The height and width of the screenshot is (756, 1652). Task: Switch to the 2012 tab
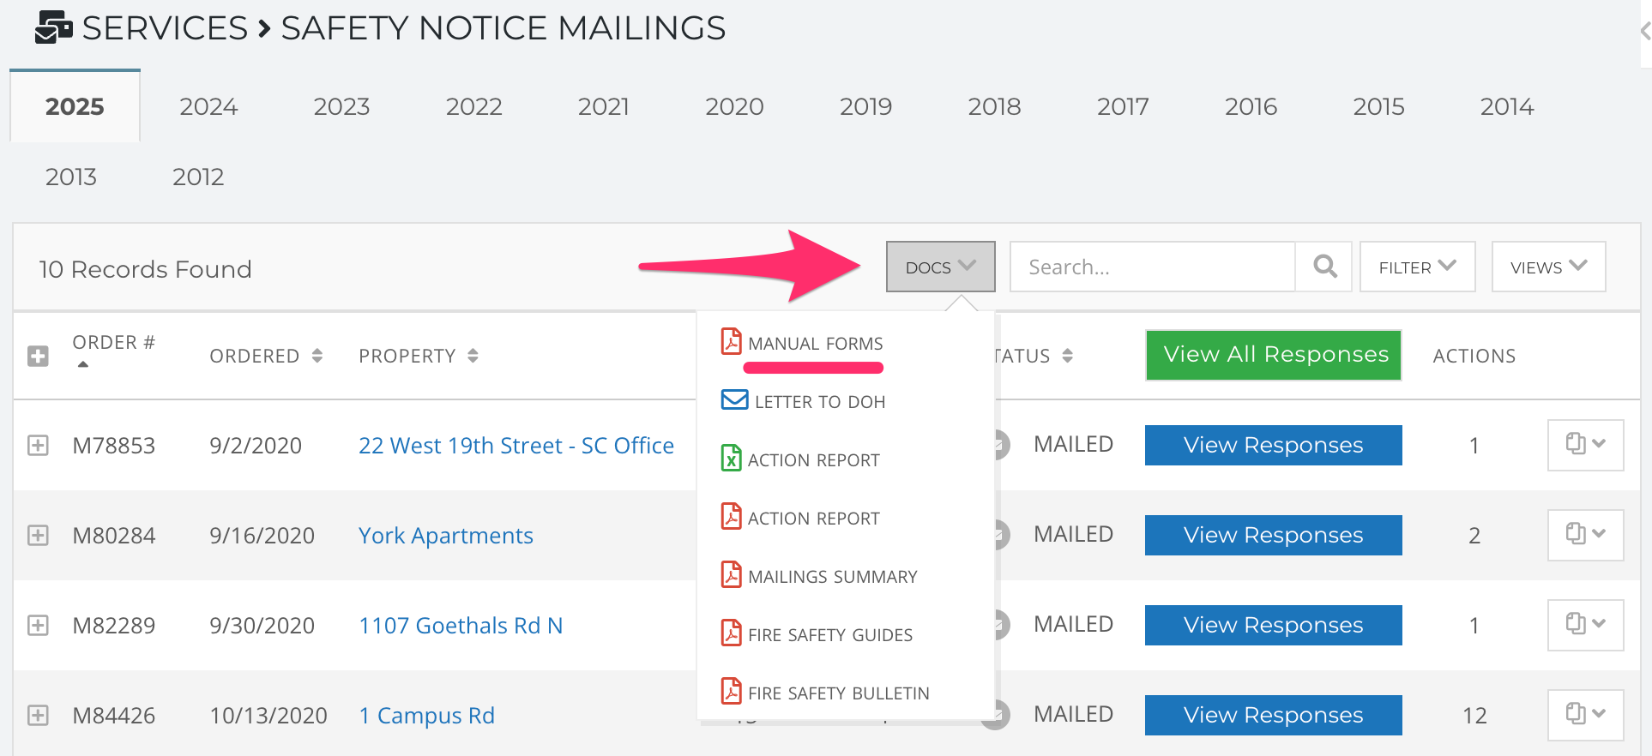(198, 177)
